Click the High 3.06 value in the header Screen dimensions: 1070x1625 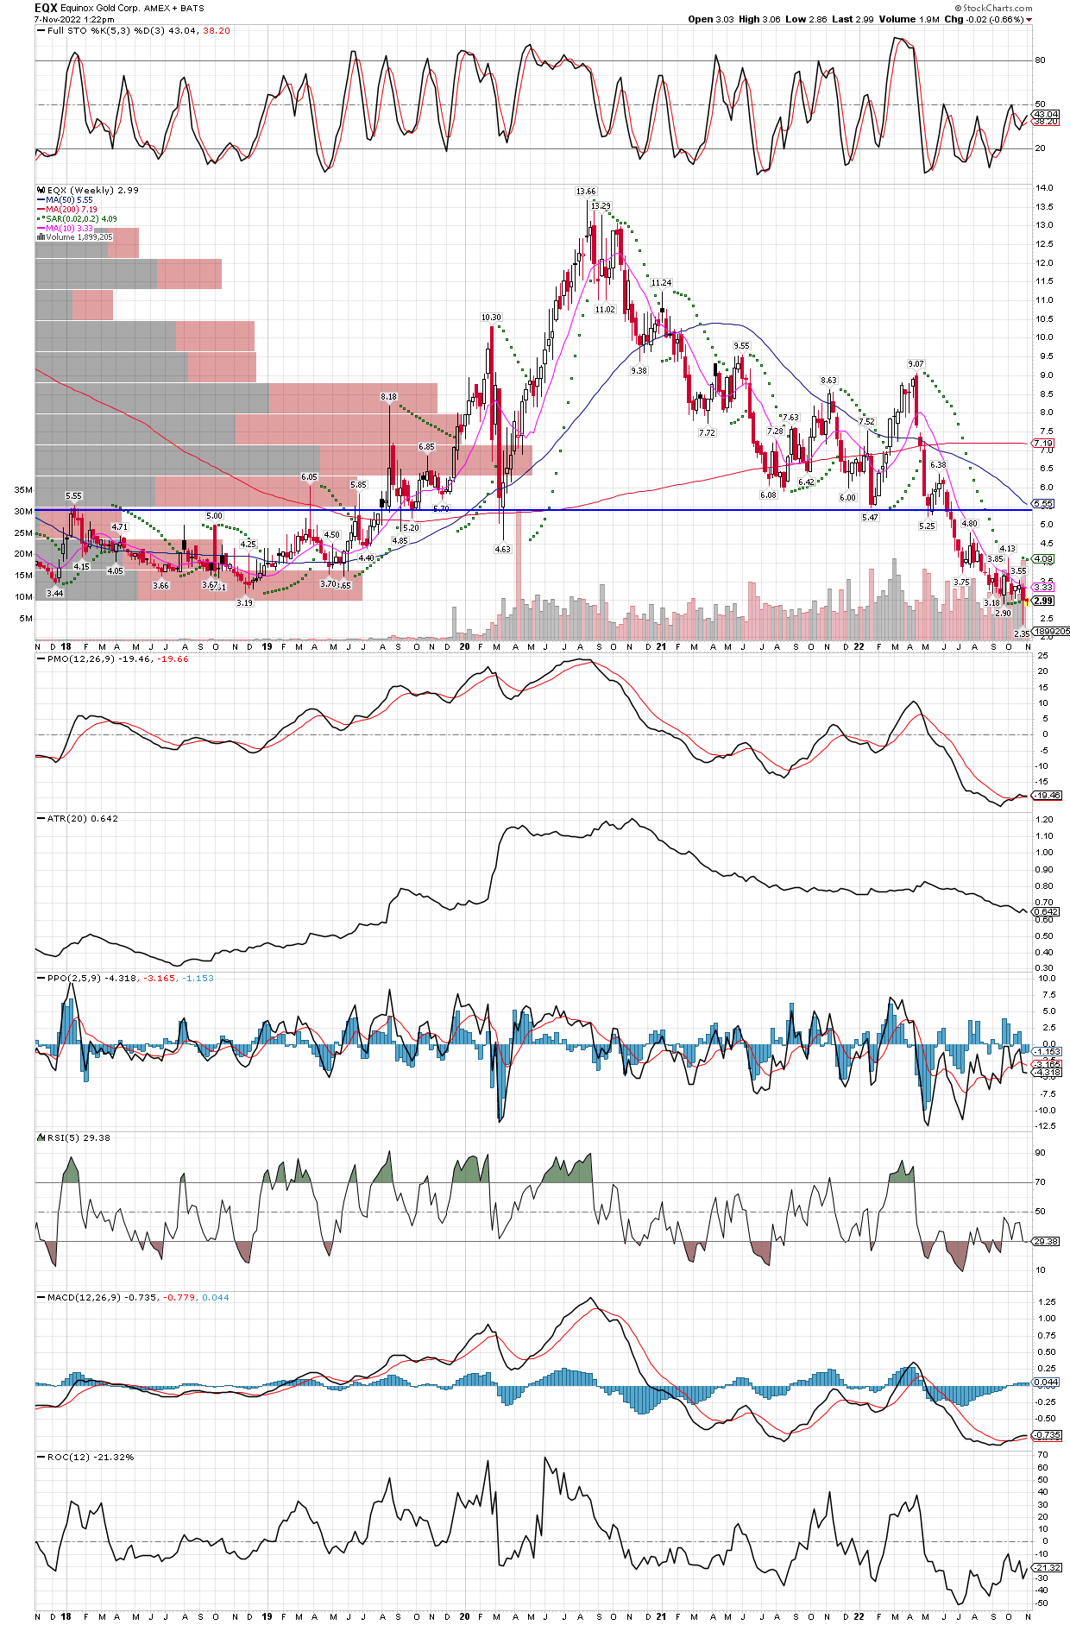760,19
